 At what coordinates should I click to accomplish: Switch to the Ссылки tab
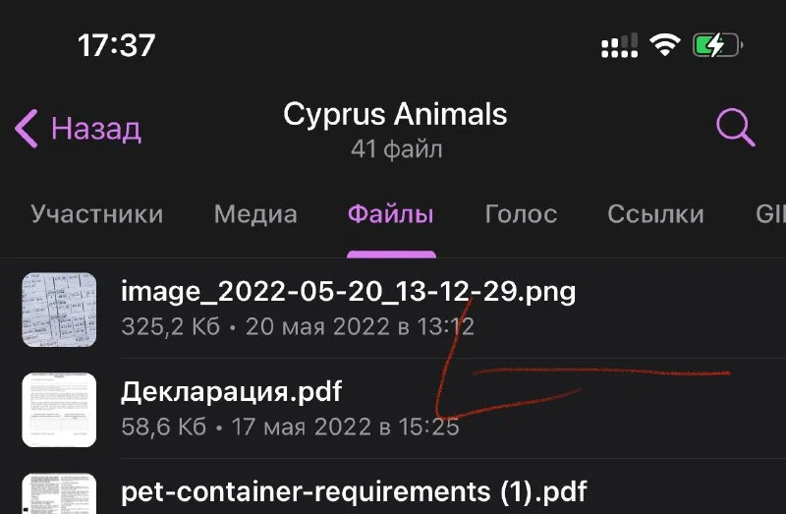tap(655, 214)
